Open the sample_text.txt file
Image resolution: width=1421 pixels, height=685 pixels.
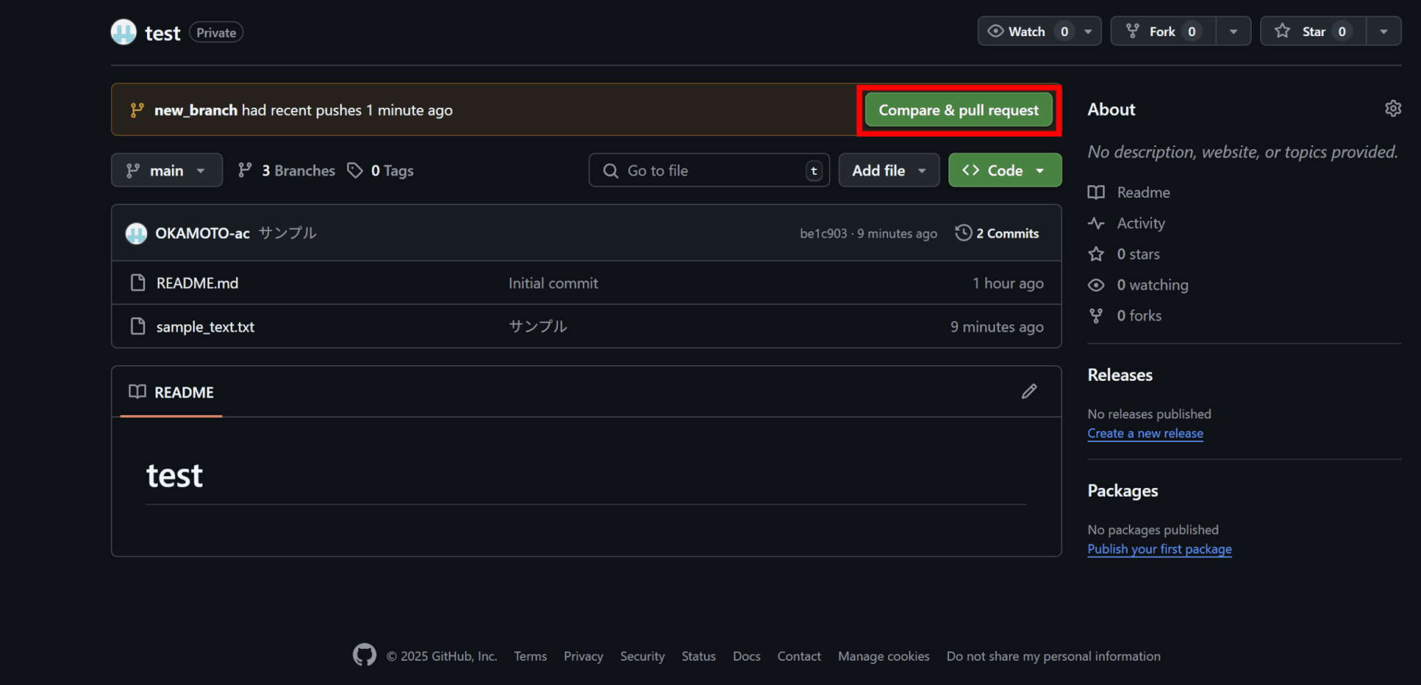coord(205,327)
